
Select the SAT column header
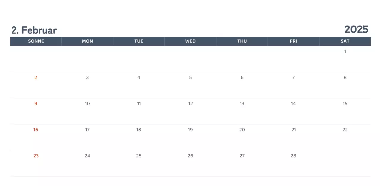pos(345,41)
